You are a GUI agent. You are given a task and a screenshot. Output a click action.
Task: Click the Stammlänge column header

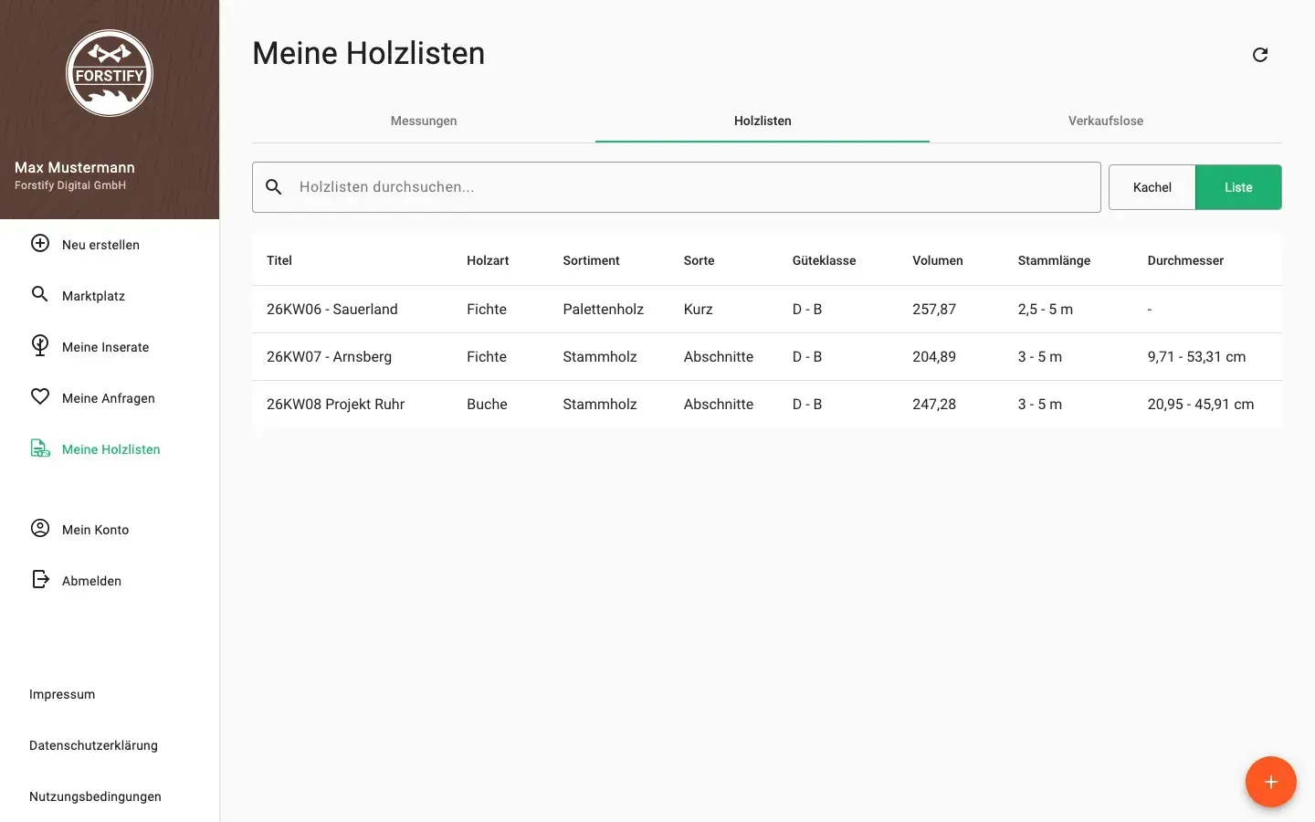[1054, 260]
